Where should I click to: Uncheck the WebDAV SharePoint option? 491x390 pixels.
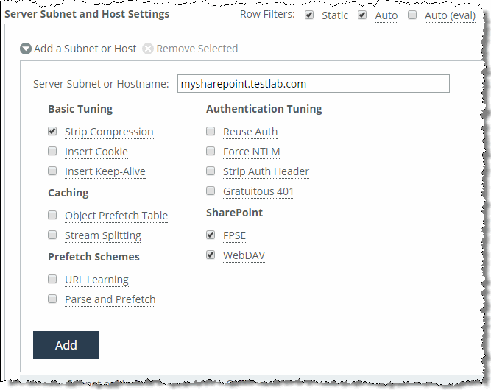coord(211,255)
